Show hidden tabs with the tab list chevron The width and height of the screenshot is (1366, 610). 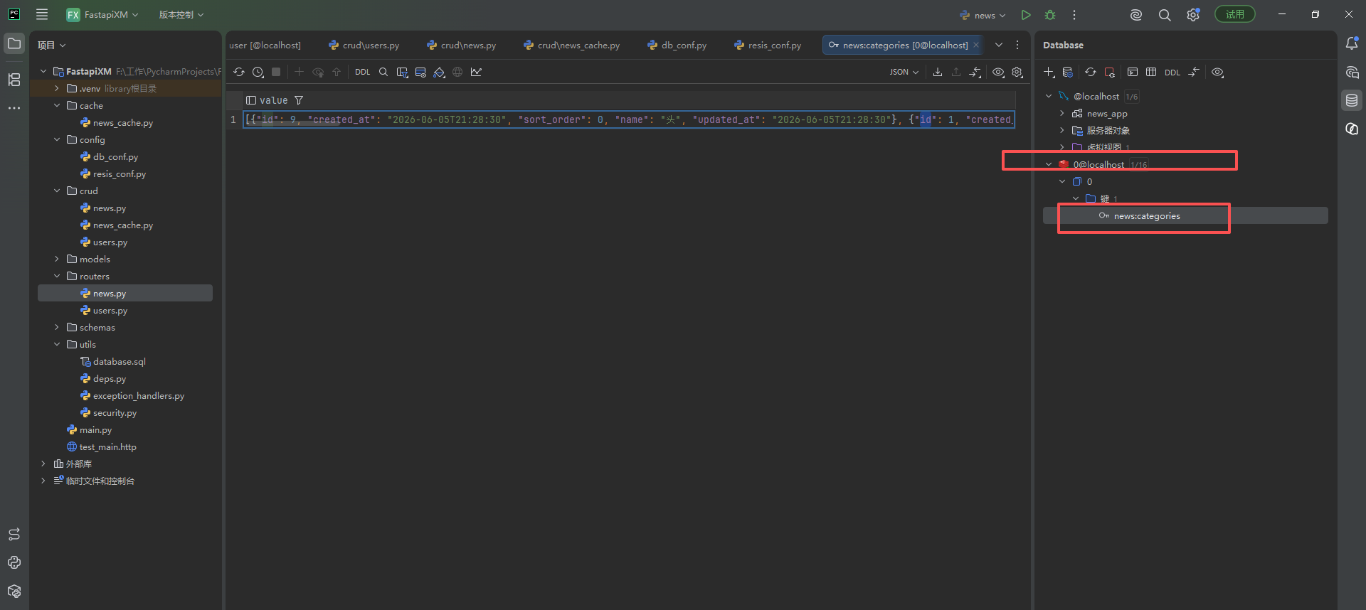pos(999,45)
